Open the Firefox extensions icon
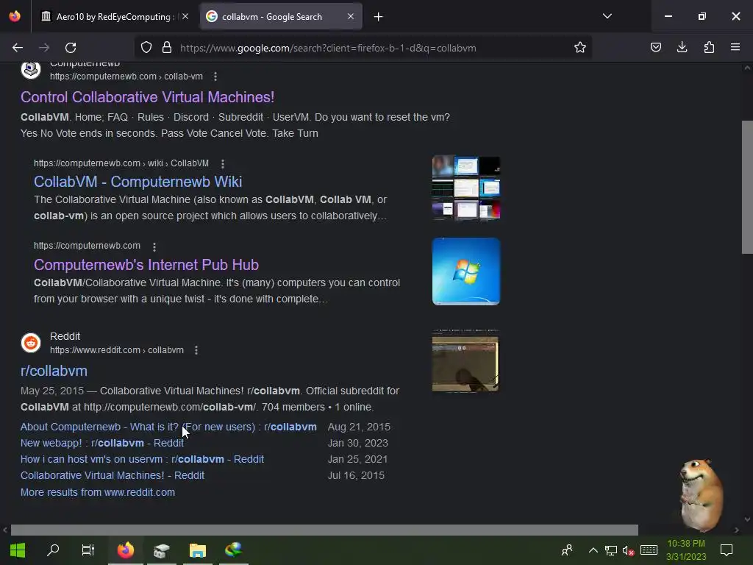This screenshot has height=565, width=753. pos(709,48)
